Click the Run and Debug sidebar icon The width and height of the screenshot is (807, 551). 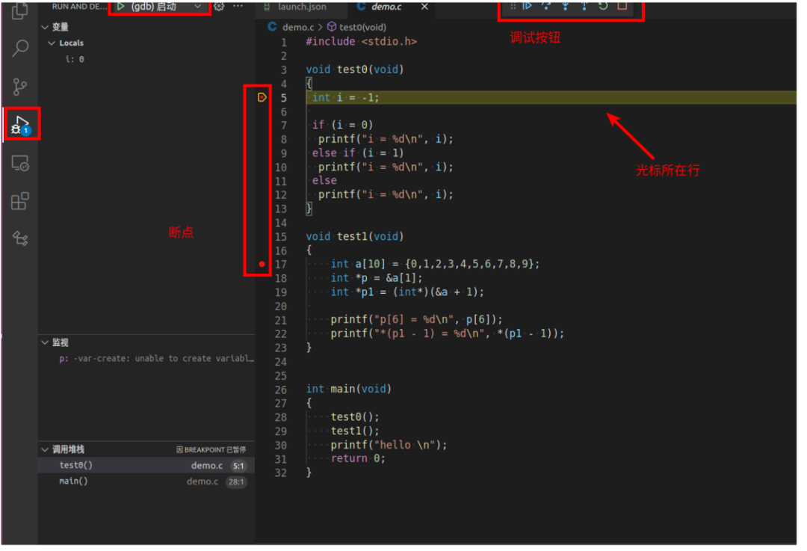tap(18, 125)
